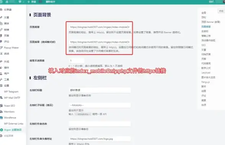Open the sidebar 文章 menu on the left
This screenshot has height=145, width=225.
pyautogui.click(x=7, y=18)
